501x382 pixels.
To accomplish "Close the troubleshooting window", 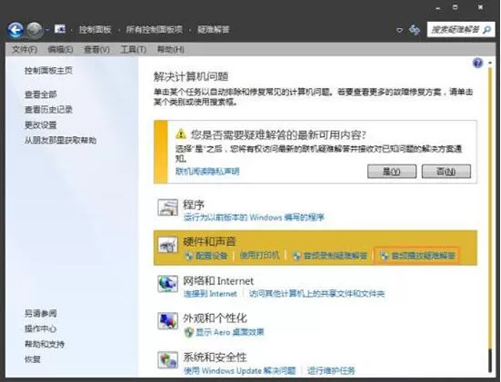I will click(x=480, y=7).
